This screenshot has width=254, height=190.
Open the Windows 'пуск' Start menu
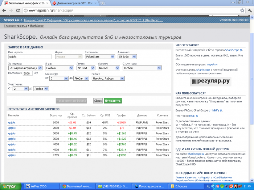coord(11,186)
